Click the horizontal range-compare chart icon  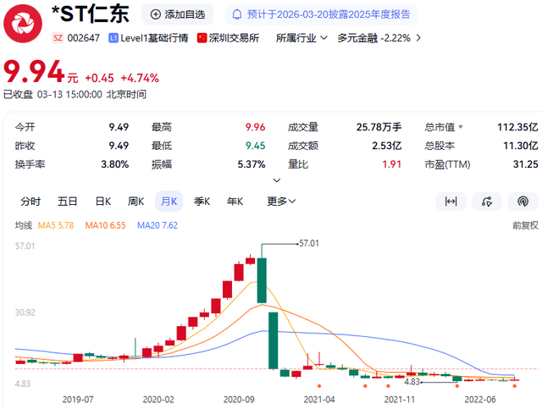(451, 202)
